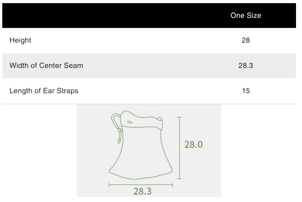The image size is (302, 202).
Task: Select the height value 28 in the table
Action: [245, 40]
